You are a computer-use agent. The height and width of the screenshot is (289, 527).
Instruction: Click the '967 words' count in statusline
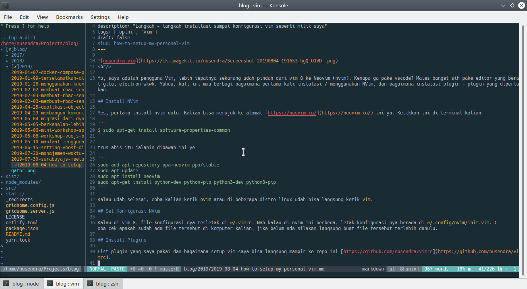[436, 269]
